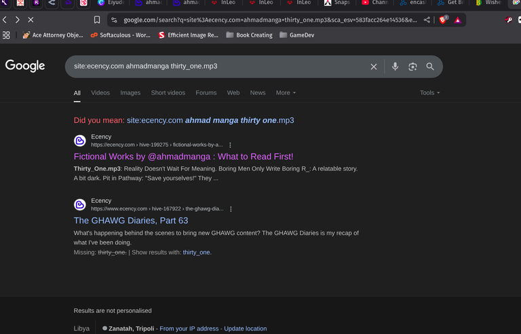Switch to Videos results tab
This screenshot has height=334, width=521.
click(100, 93)
